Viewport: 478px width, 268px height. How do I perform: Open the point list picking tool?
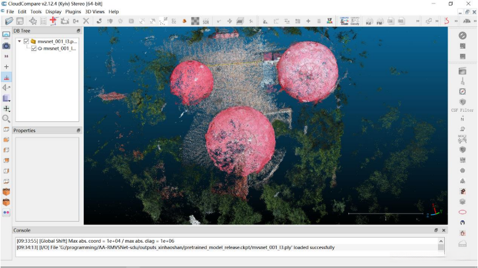click(x=44, y=21)
